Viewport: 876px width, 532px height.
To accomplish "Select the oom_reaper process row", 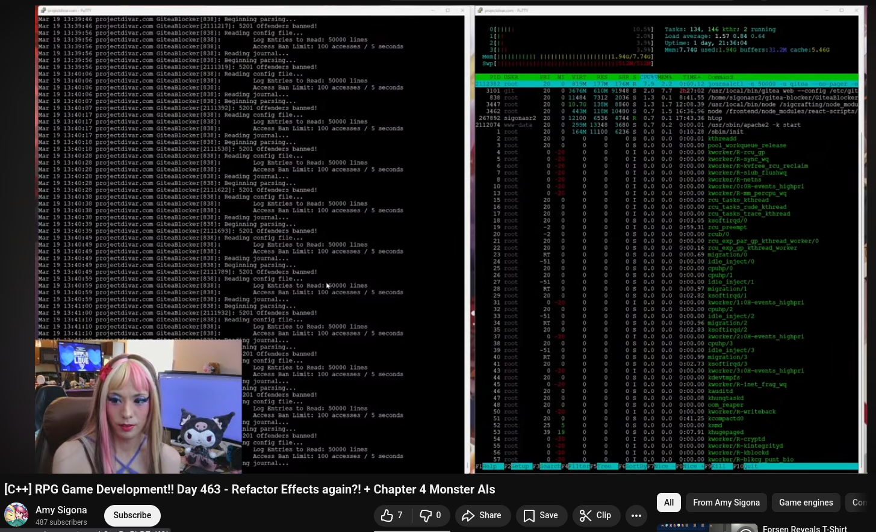I will pyautogui.click(x=666, y=405).
